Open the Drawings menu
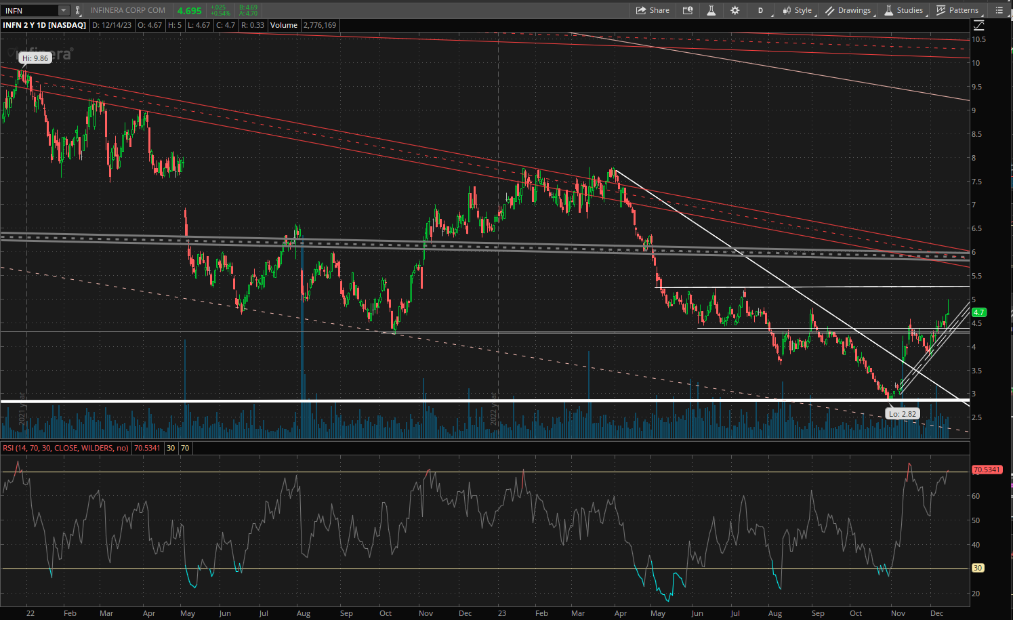This screenshot has height=620, width=1013. click(x=848, y=10)
